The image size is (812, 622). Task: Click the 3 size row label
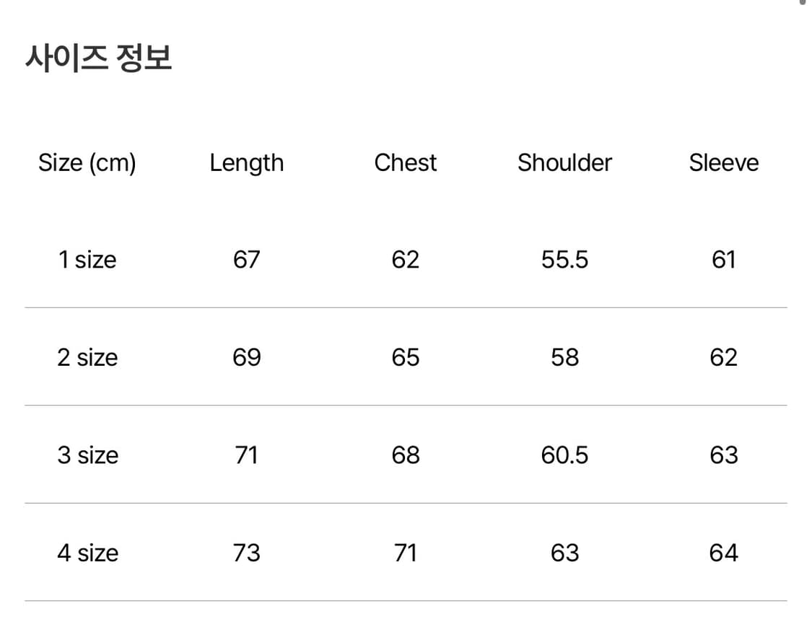click(87, 455)
